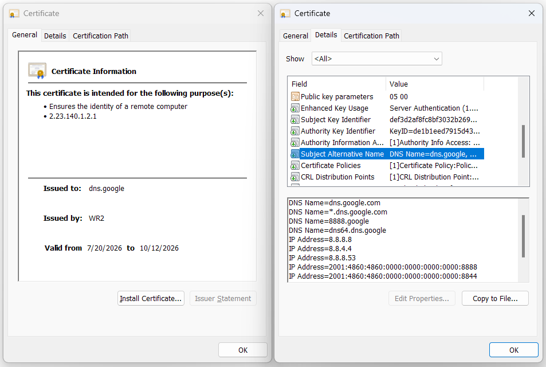Click the Issuer Statement button
Screen dimensions: 546x367
tap(223, 298)
